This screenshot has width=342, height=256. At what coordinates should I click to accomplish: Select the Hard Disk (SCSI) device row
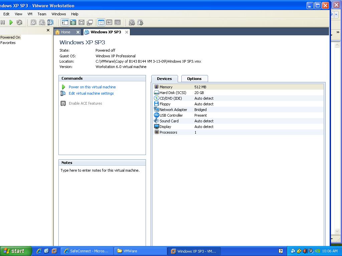238,93
